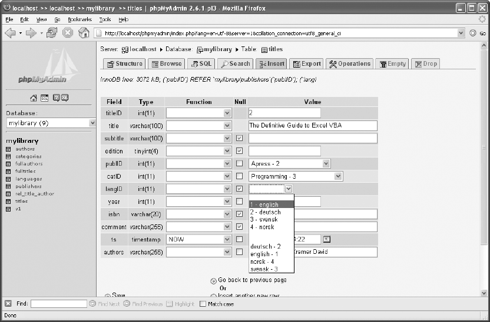Viewport: 490px width, 322px height.
Task: Open the SQL query window icon in sidebar
Action: click(44, 98)
